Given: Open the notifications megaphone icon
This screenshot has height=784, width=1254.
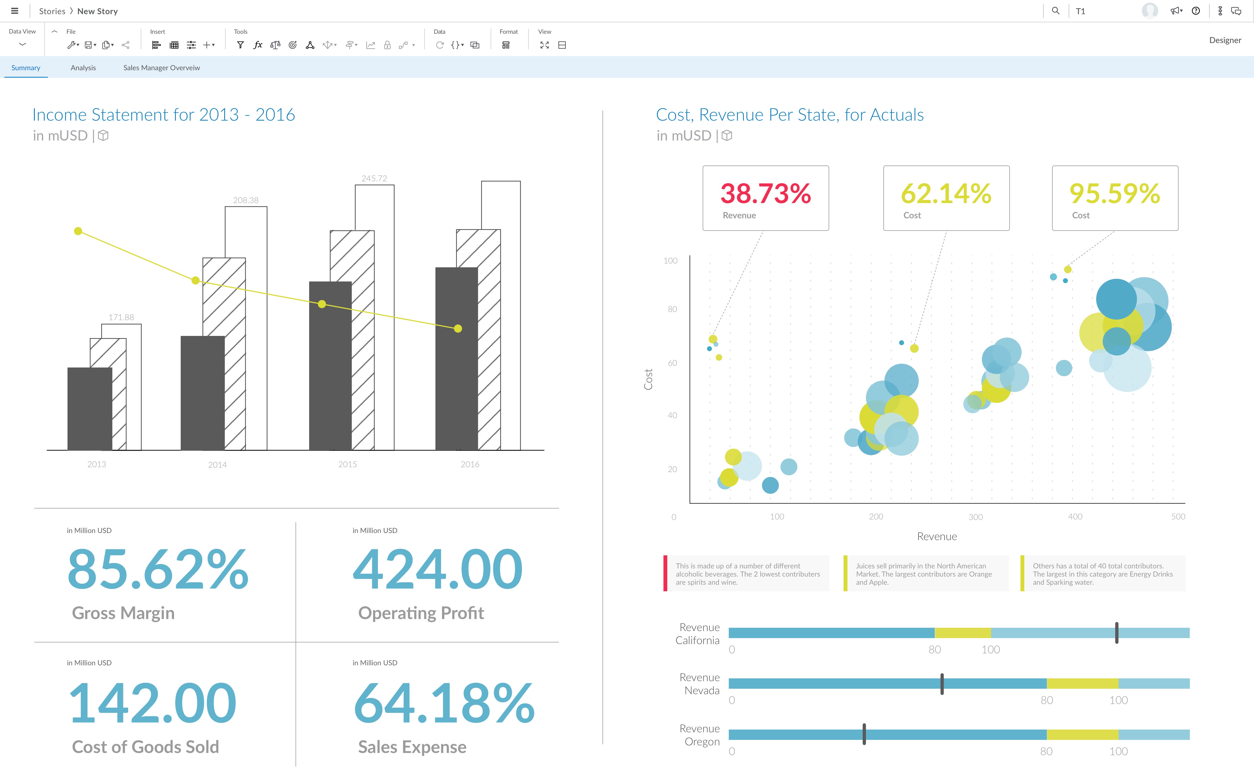Looking at the screenshot, I should [1176, 11].
